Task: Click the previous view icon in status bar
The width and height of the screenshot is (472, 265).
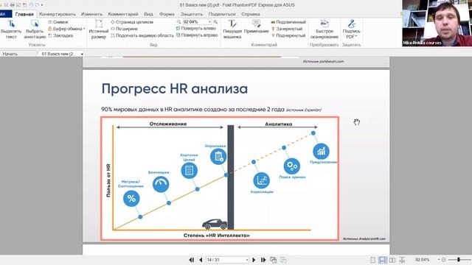Action: (x=274, y=260)
